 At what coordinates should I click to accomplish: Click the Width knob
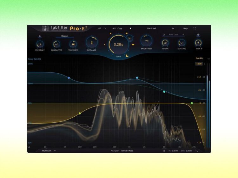click(x=165, y=43)
